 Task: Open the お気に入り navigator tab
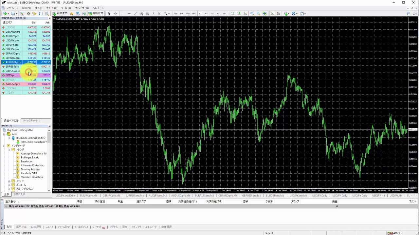tap(19, 194)
